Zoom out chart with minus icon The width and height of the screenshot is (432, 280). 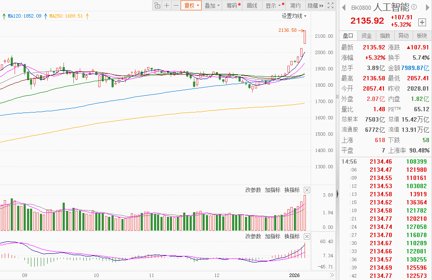176,6
